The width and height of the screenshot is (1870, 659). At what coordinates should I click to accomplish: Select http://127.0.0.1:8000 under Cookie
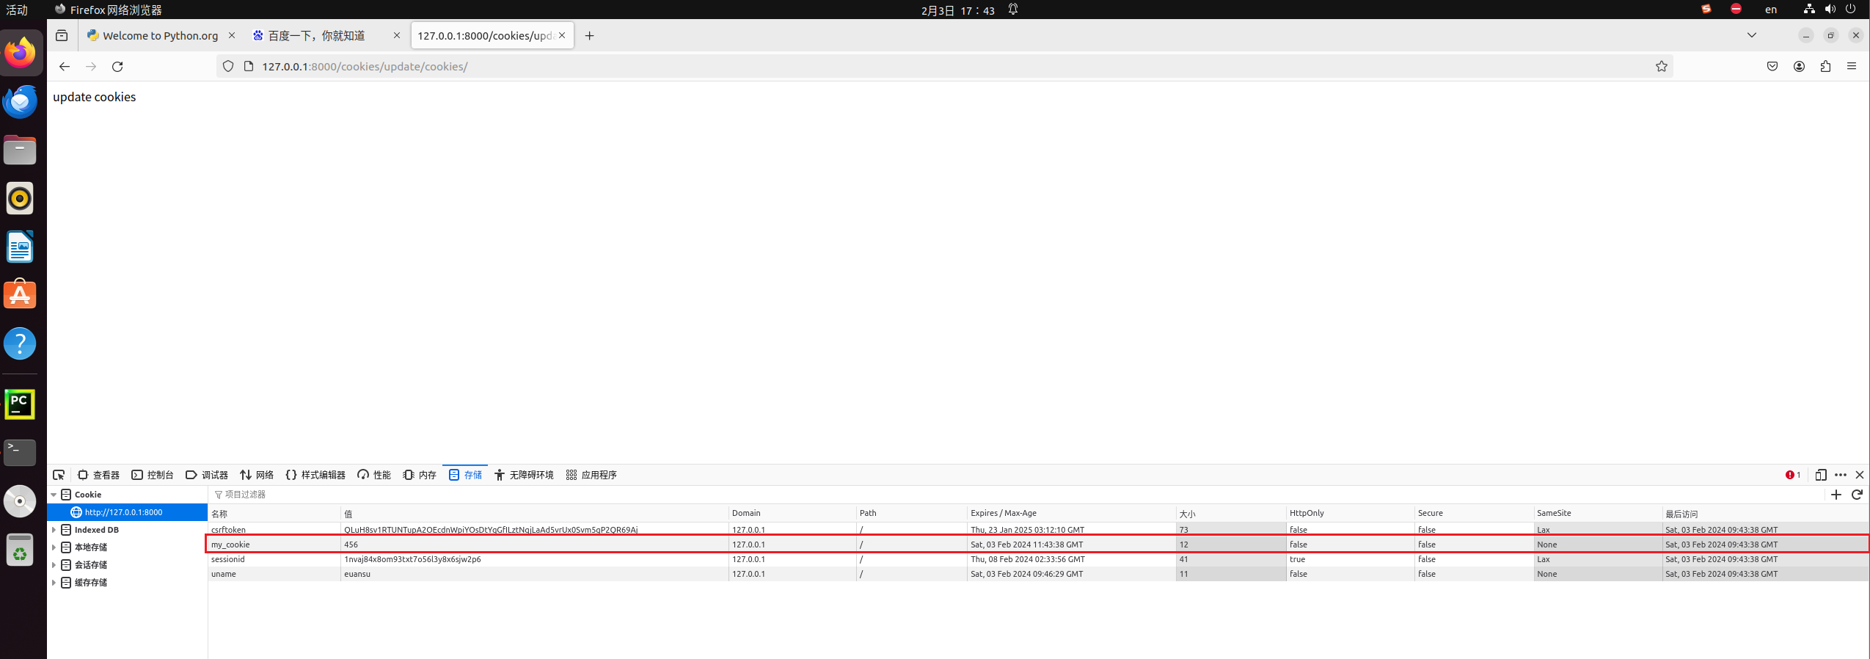pos(123,512)
